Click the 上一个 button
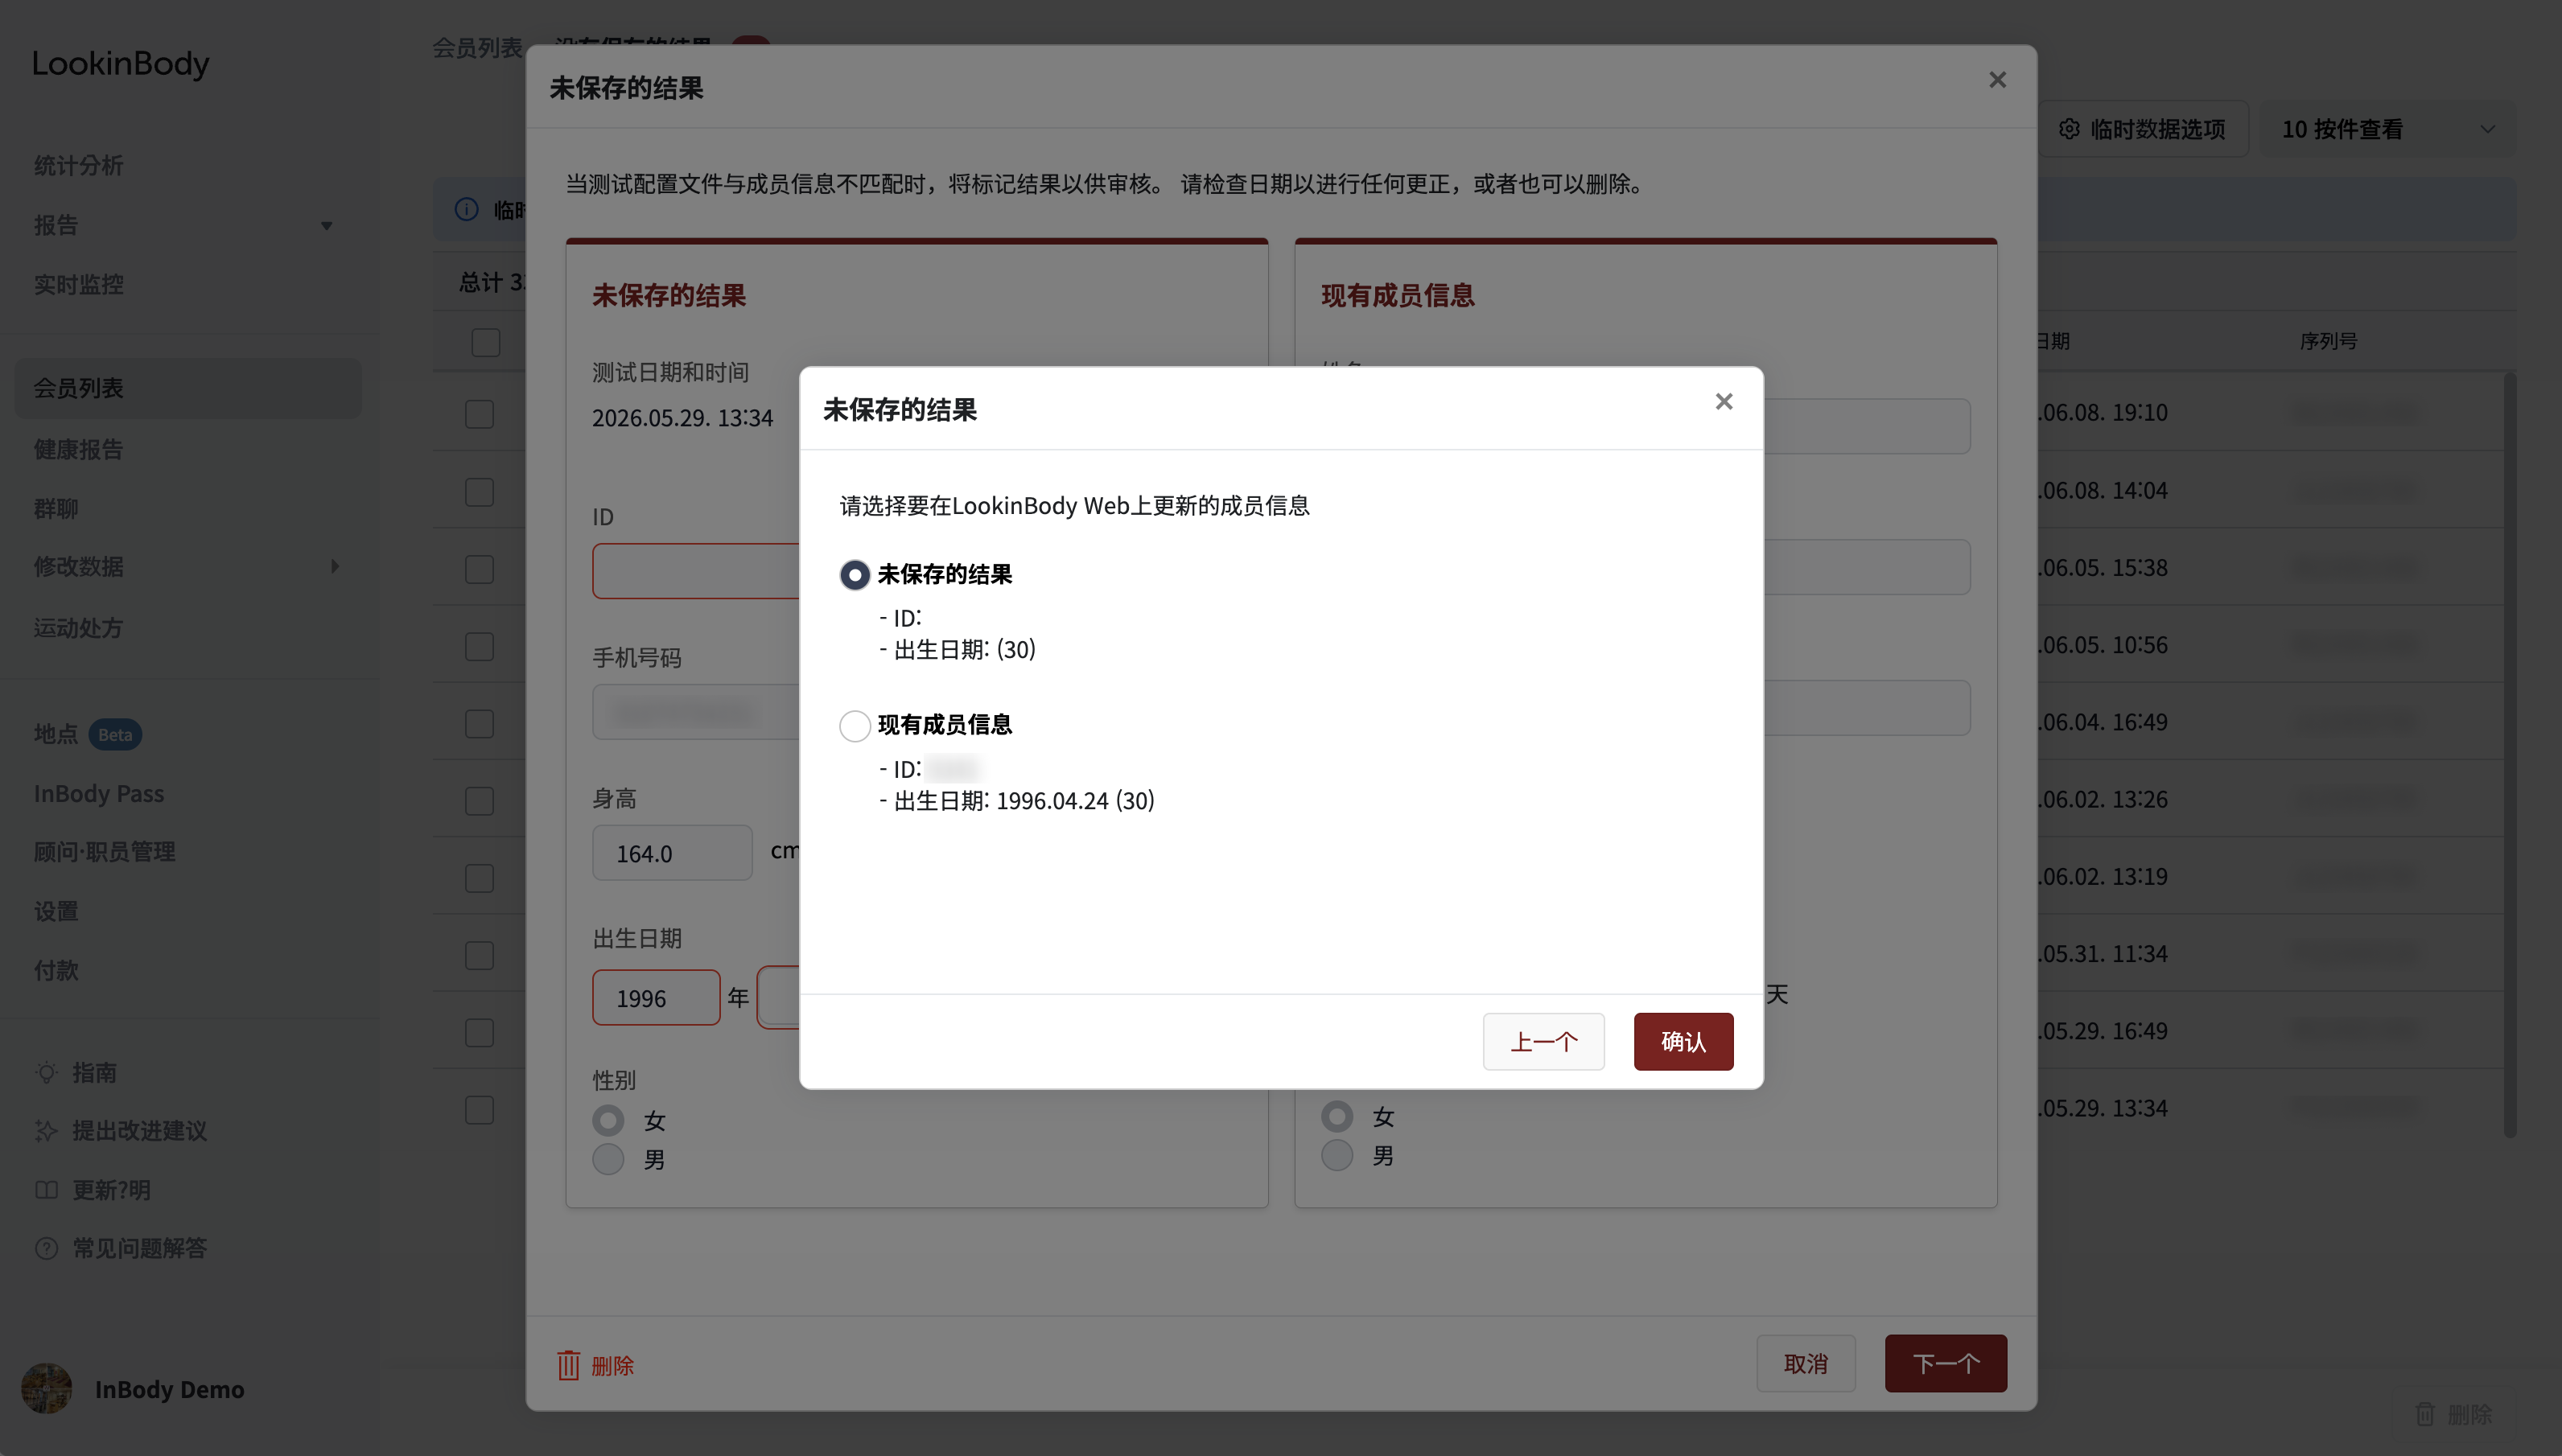 (1544, 1041)
